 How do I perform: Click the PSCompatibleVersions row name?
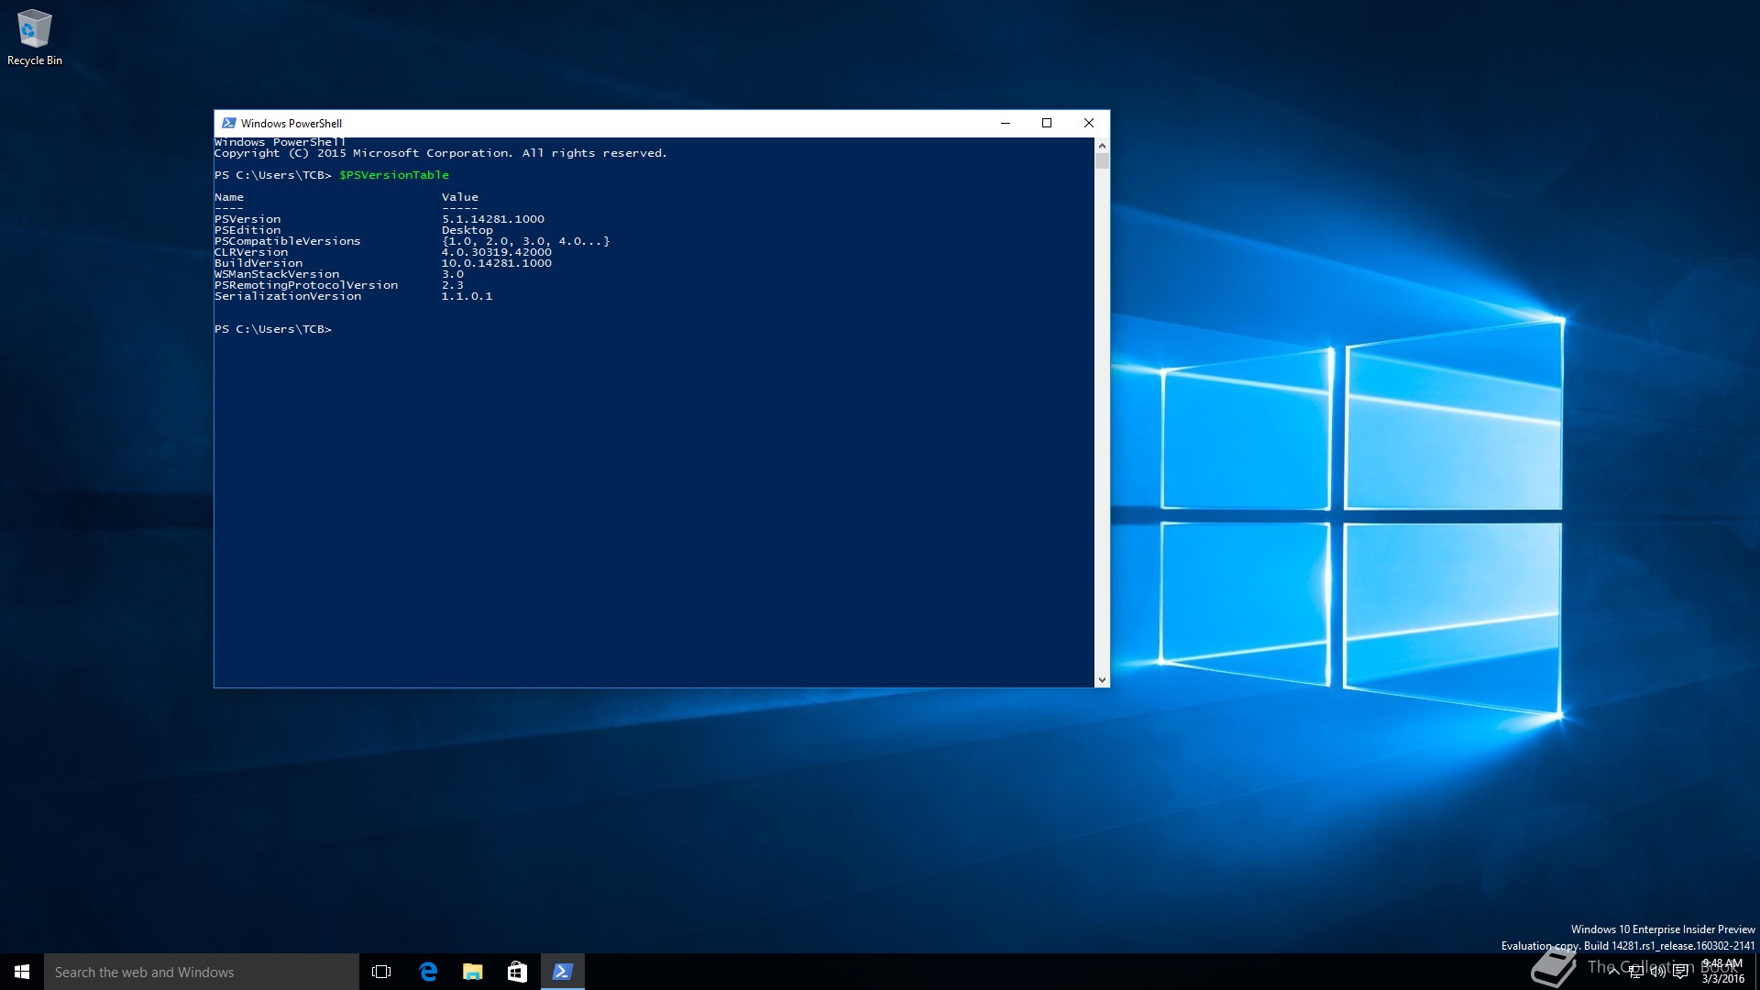click(x=288, y=241)
